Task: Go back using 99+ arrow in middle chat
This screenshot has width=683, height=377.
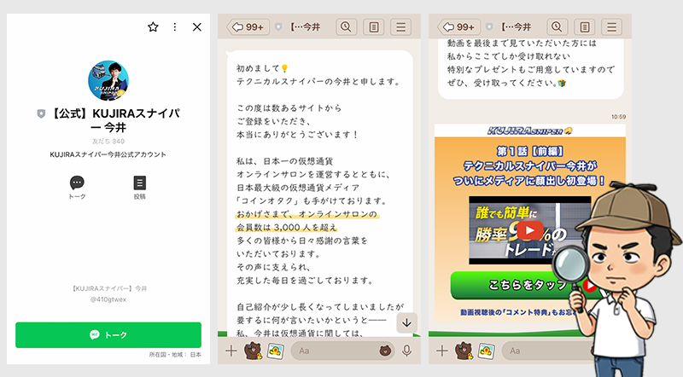Action: pos(248,27)
